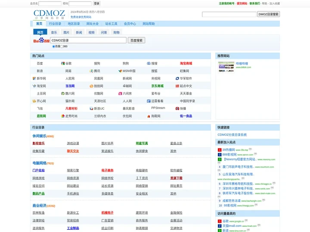Screen dimensions: 310x232
Task: Switch to the 问答 search tab
Action: [104, 32]
